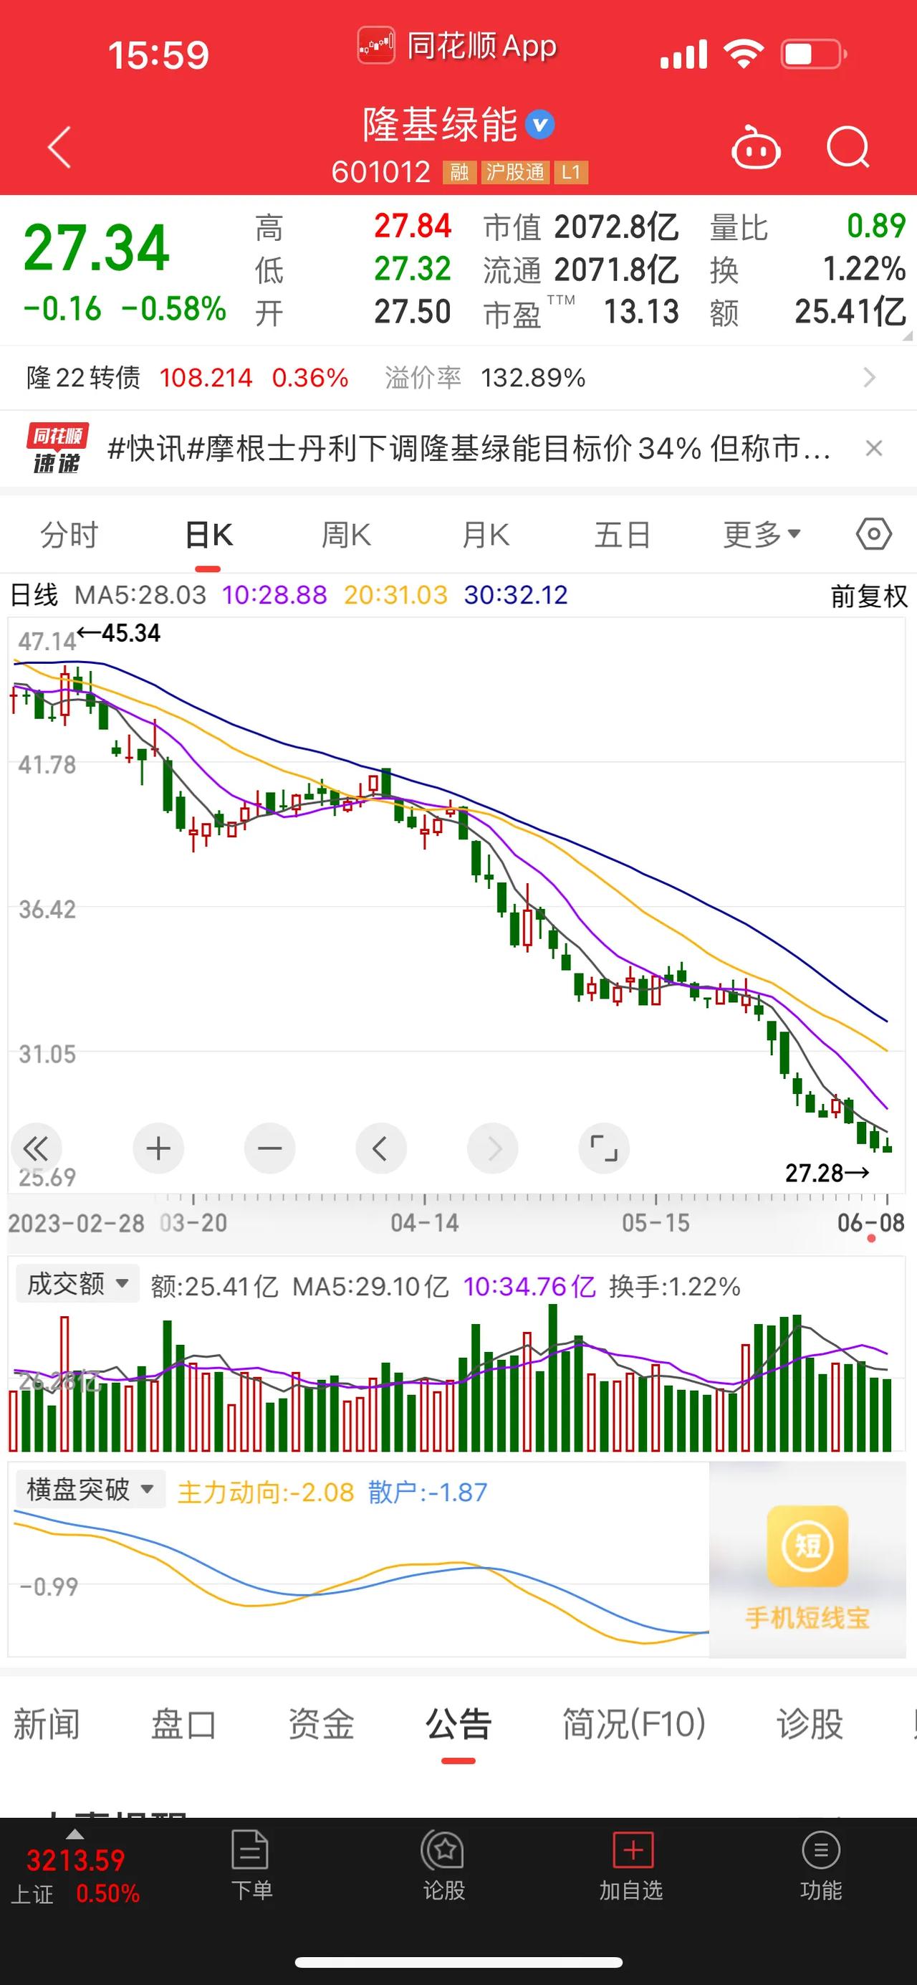917x1985 pixels.
Task: Move chart left with arrow icon
Action: (380, 1148)
